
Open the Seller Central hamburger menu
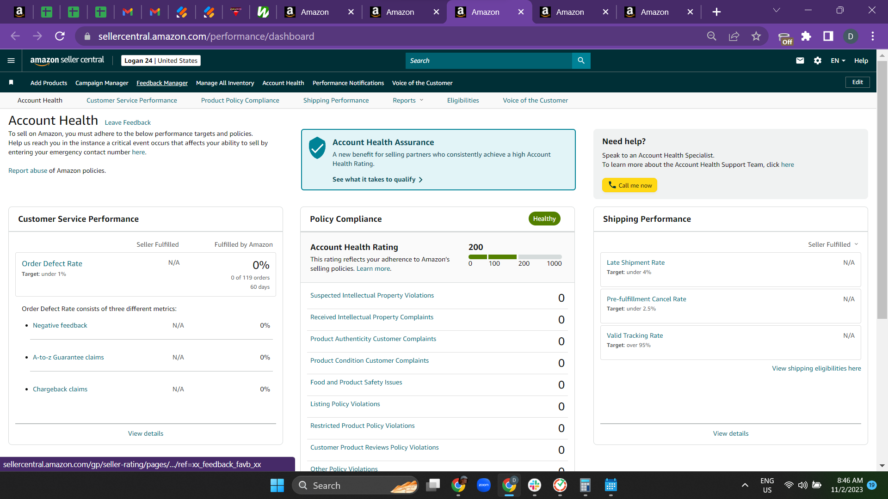click(11, 61)
